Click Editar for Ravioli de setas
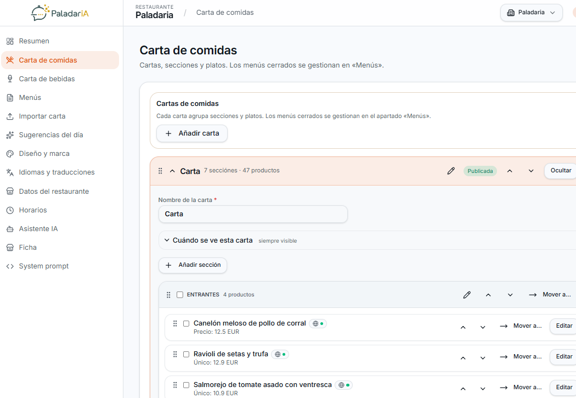 [564, 357]
